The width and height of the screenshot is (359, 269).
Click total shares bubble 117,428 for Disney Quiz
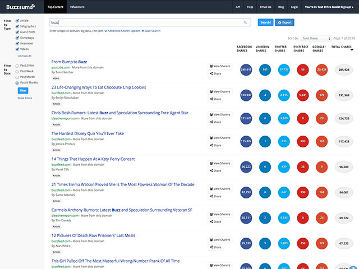(x=344, y=141)
